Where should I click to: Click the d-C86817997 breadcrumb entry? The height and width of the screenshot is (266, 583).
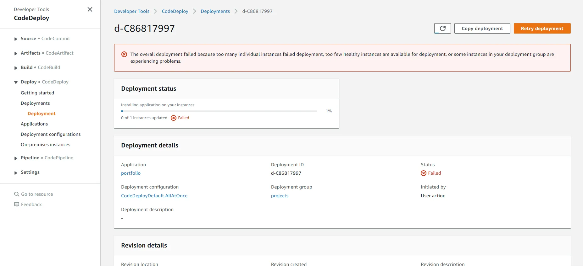(257, 11)
